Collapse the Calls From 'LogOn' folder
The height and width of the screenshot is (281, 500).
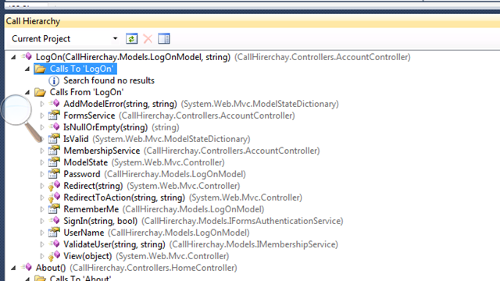(x=27, y=92)
